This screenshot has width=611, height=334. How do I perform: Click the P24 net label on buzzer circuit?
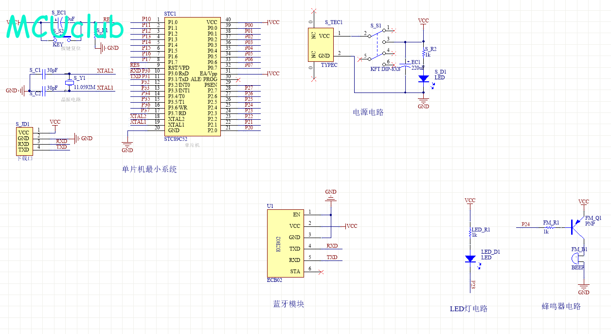click(x=525, y=224)
